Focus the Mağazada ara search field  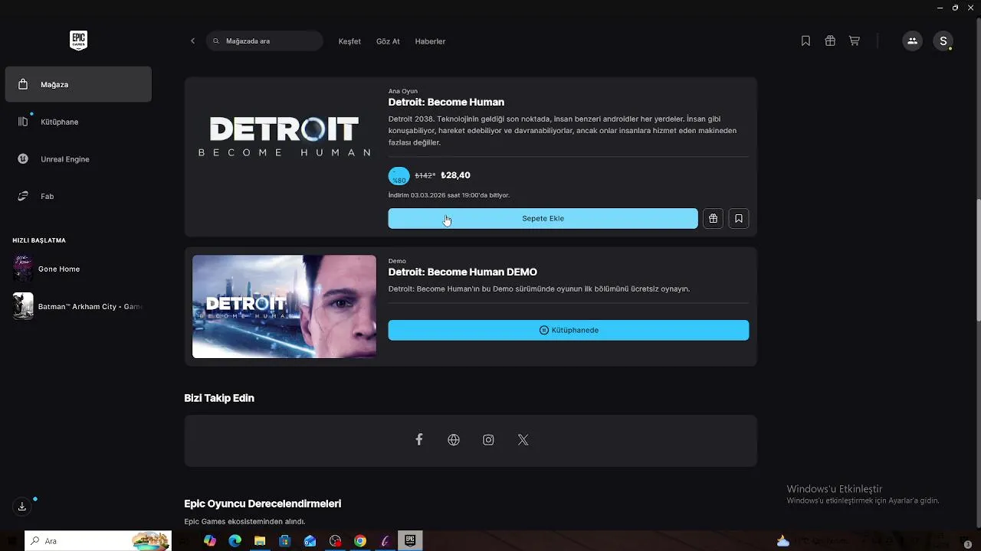(x=264, y=41)
